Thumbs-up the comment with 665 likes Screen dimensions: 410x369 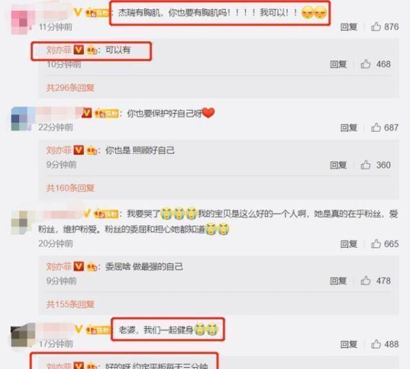coord(376,244)
